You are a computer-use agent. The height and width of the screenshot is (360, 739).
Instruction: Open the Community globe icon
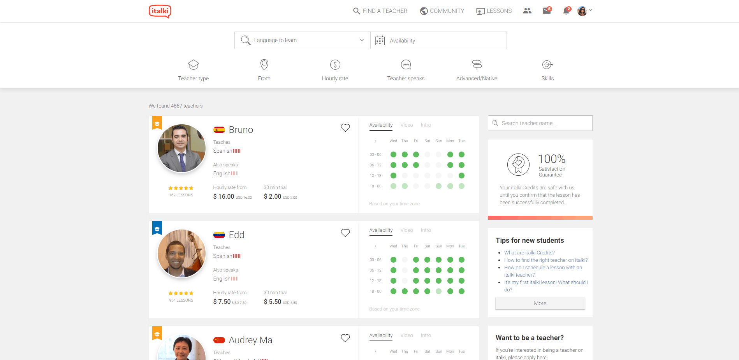coord(424,11)
